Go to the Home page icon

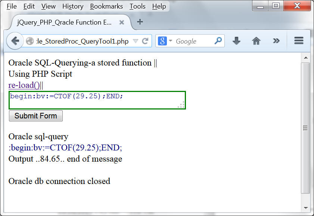[x=256, y=41]
